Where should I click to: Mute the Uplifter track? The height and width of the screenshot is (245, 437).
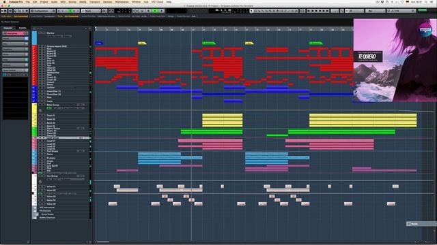[40, 88]
